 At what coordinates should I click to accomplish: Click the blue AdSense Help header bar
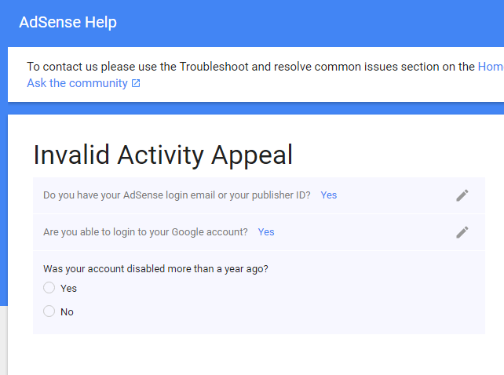pyautogui.click(x=252, y=23)
